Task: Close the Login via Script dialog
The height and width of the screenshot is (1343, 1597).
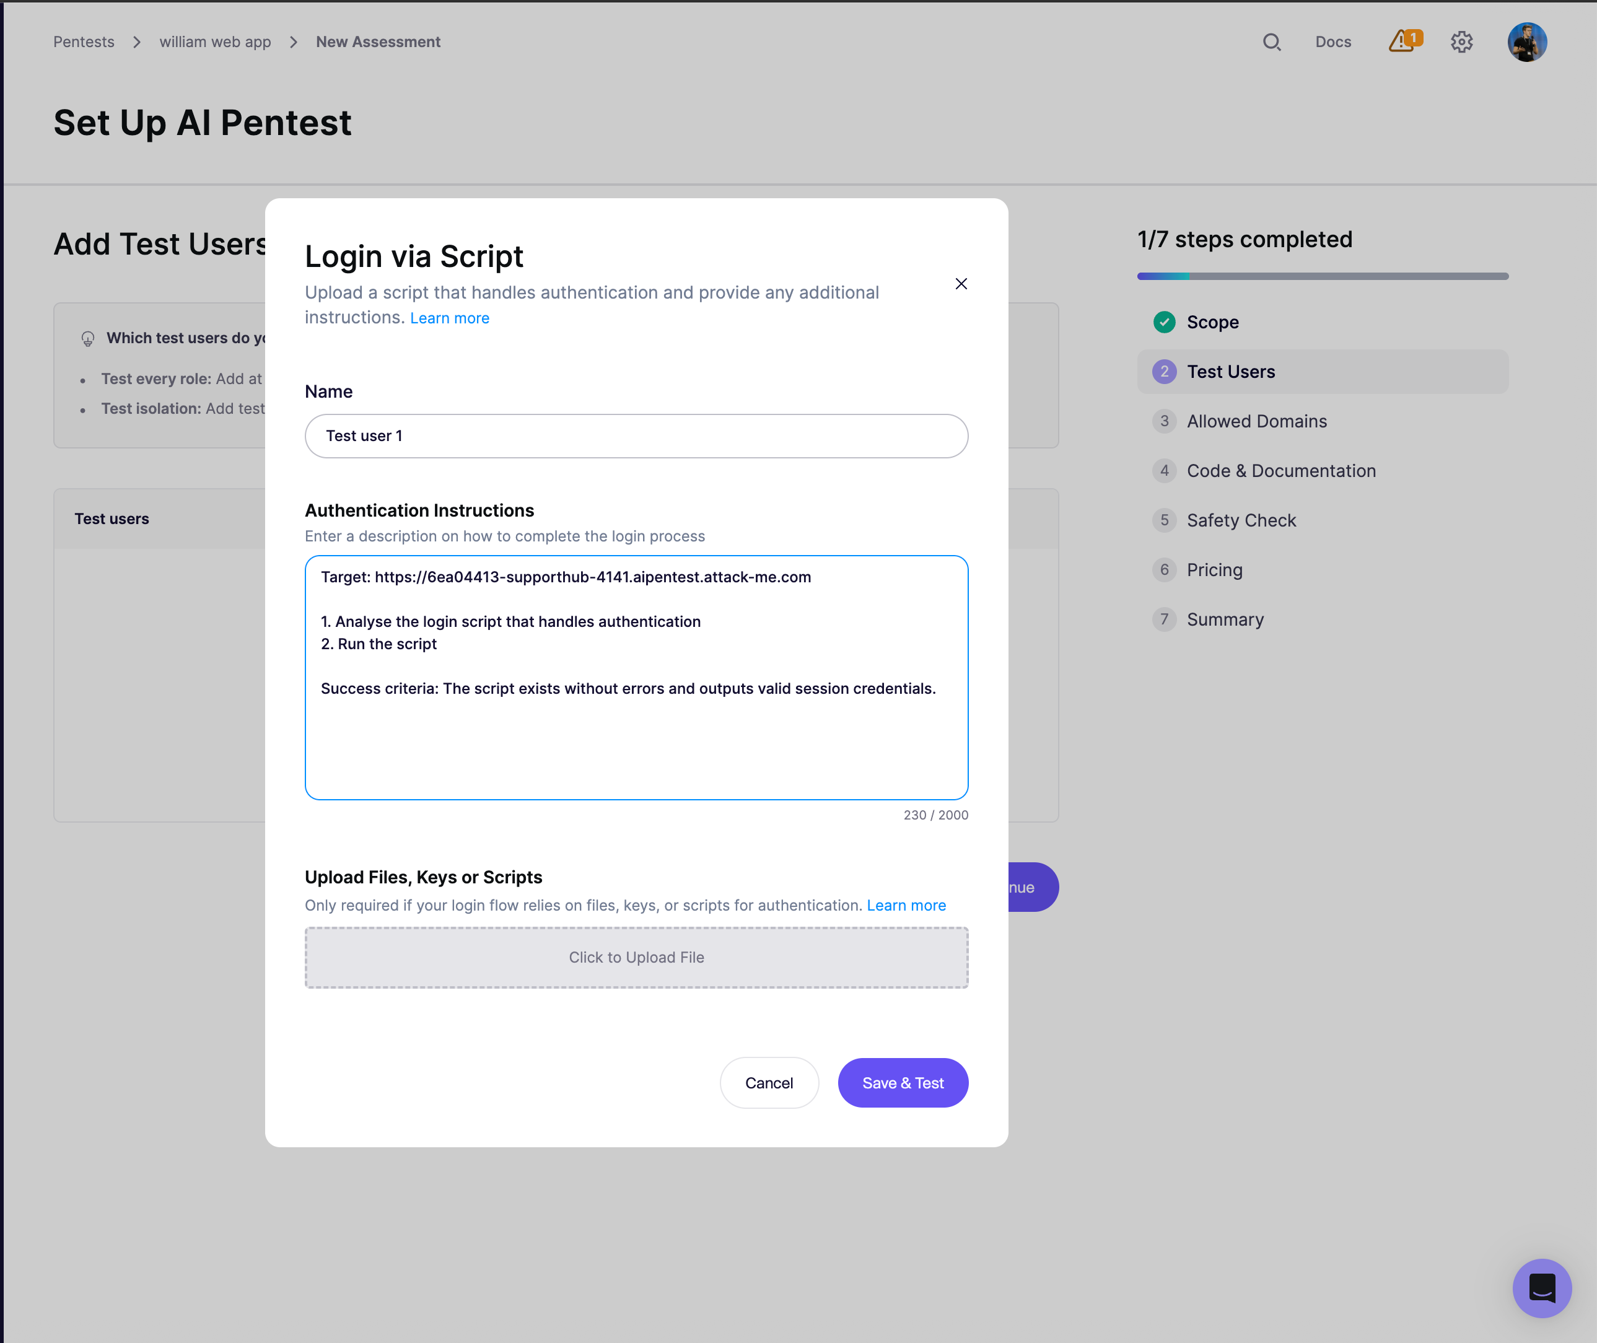Action: [x=961, y=284]
